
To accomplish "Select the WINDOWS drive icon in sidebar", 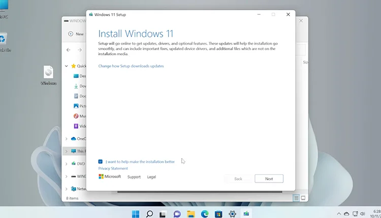I will [73, 176].
